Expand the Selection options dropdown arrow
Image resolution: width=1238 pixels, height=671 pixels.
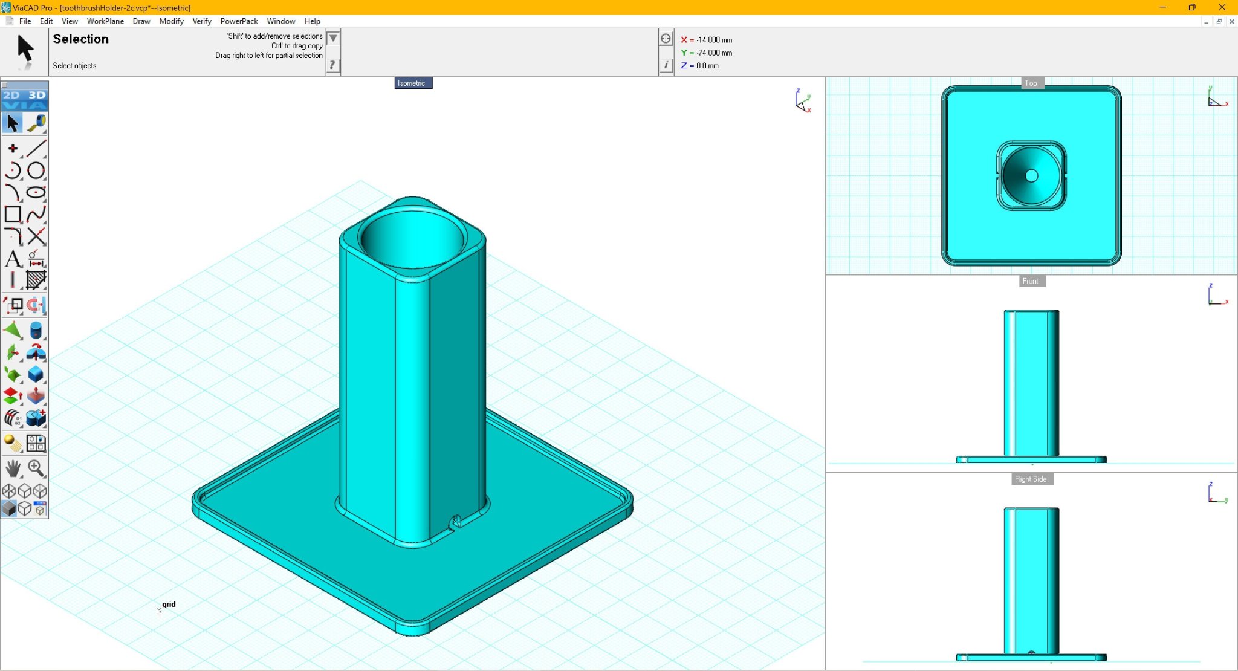(x=332, y=39)
